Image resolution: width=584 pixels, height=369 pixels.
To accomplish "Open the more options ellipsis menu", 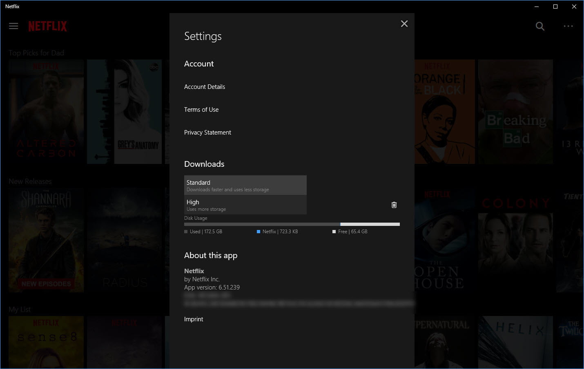I will click(x=568, y=26).
